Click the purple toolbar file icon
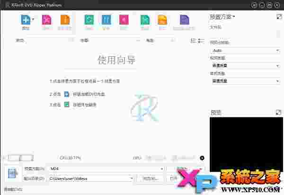Image resolution: width=284 pixels, height=195 pixels. coord(185,19)
